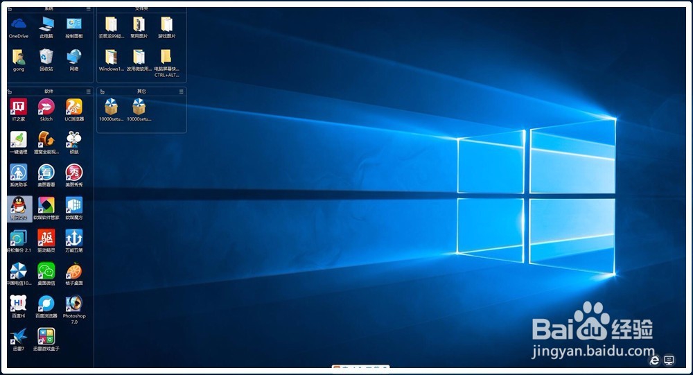Select the UC浏览器 browser shortcut
The width and height of the screenshot is (693, 375).
pos(74,110)
